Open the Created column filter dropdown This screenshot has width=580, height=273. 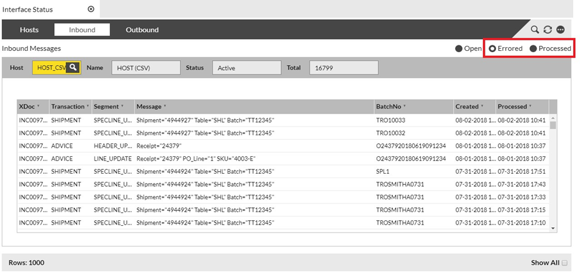tap(482, 107)
